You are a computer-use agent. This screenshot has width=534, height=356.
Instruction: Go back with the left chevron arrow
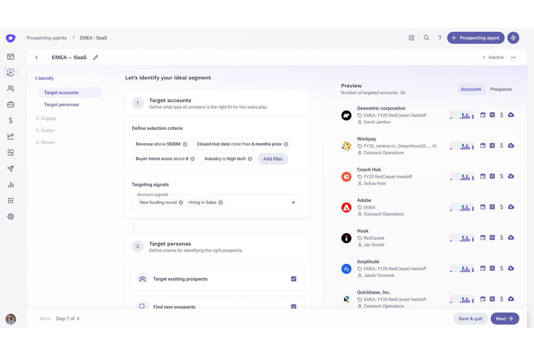[36, 57]
